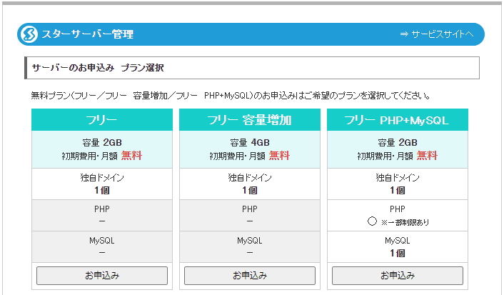Click 容量 4GB text in the 容量増加 plan

[250, 142]
